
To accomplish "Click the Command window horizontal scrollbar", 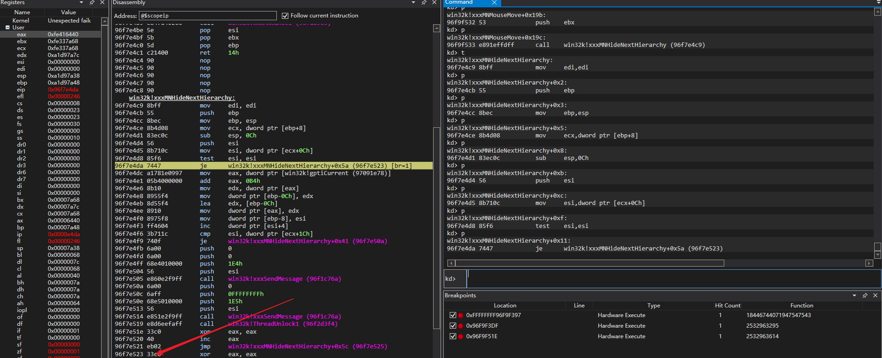I will click(589, 263).
